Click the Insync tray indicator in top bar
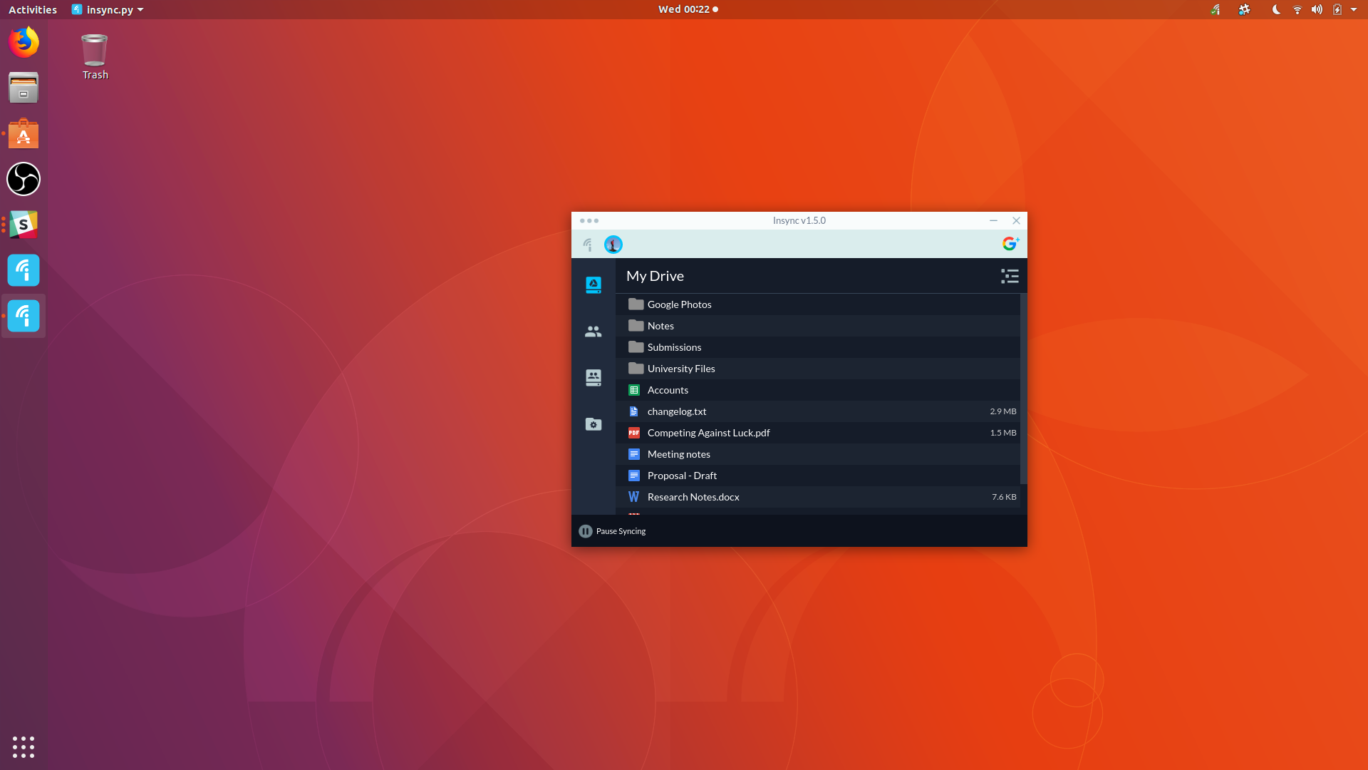 click(1216, 9)
